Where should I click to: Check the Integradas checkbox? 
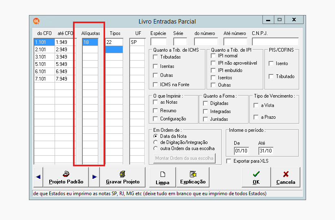(205, 111)
